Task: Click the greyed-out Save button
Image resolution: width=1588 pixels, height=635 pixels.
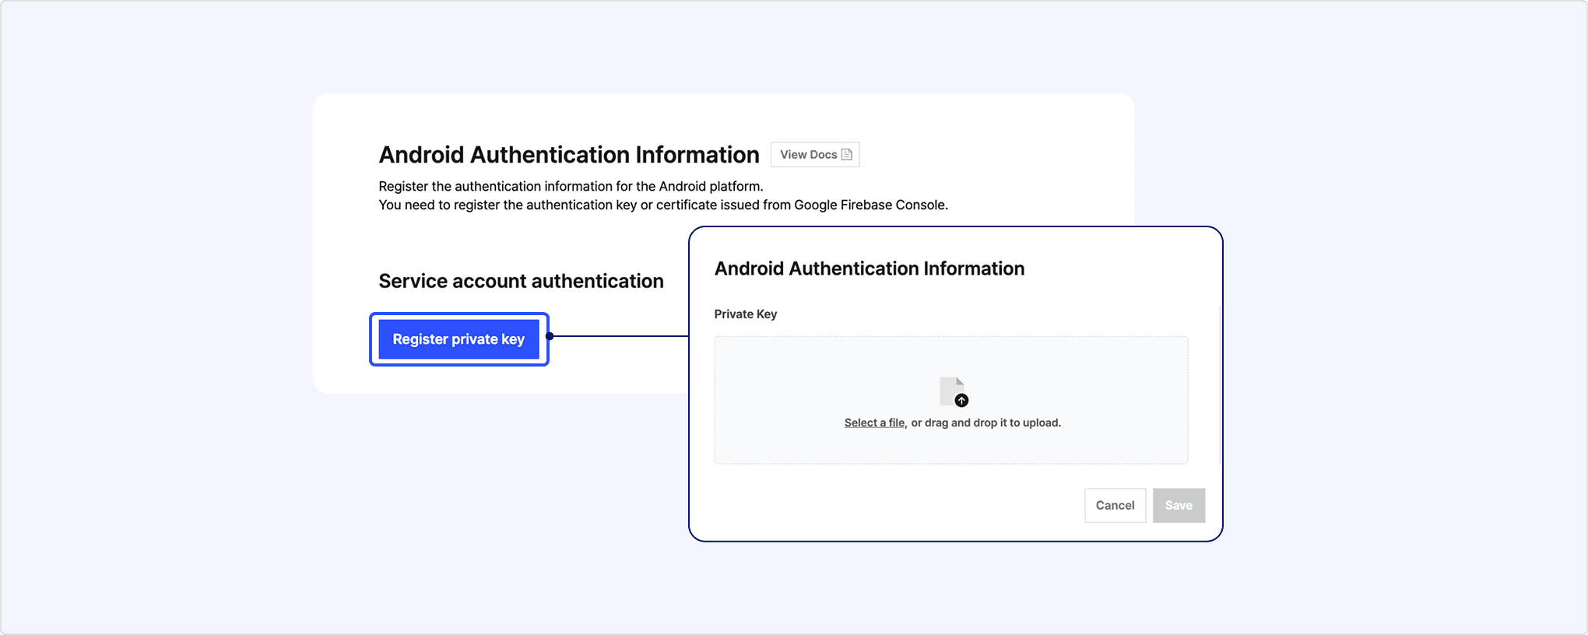Action: [1179, 506]
